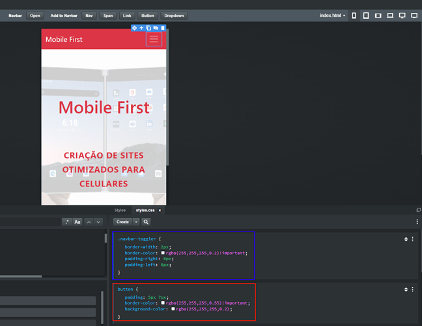Edit rgba(255,255,255,0.2)!important value

(x=206, y=253)
